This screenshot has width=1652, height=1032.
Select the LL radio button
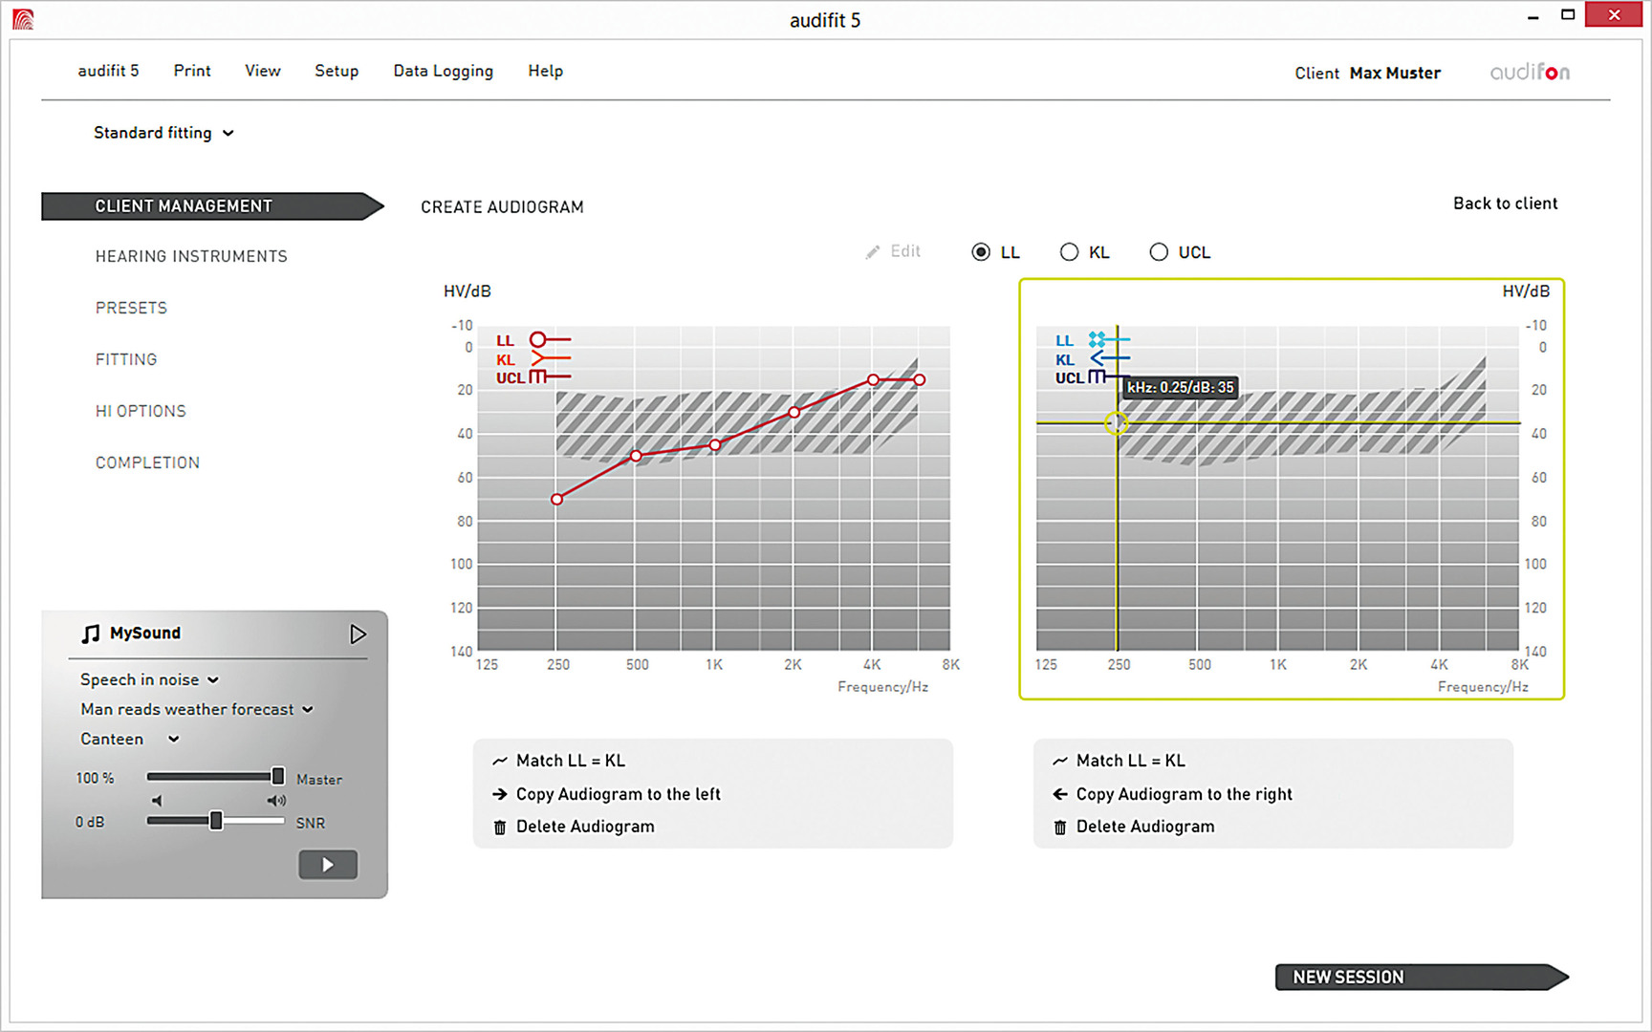pos(981,252)
